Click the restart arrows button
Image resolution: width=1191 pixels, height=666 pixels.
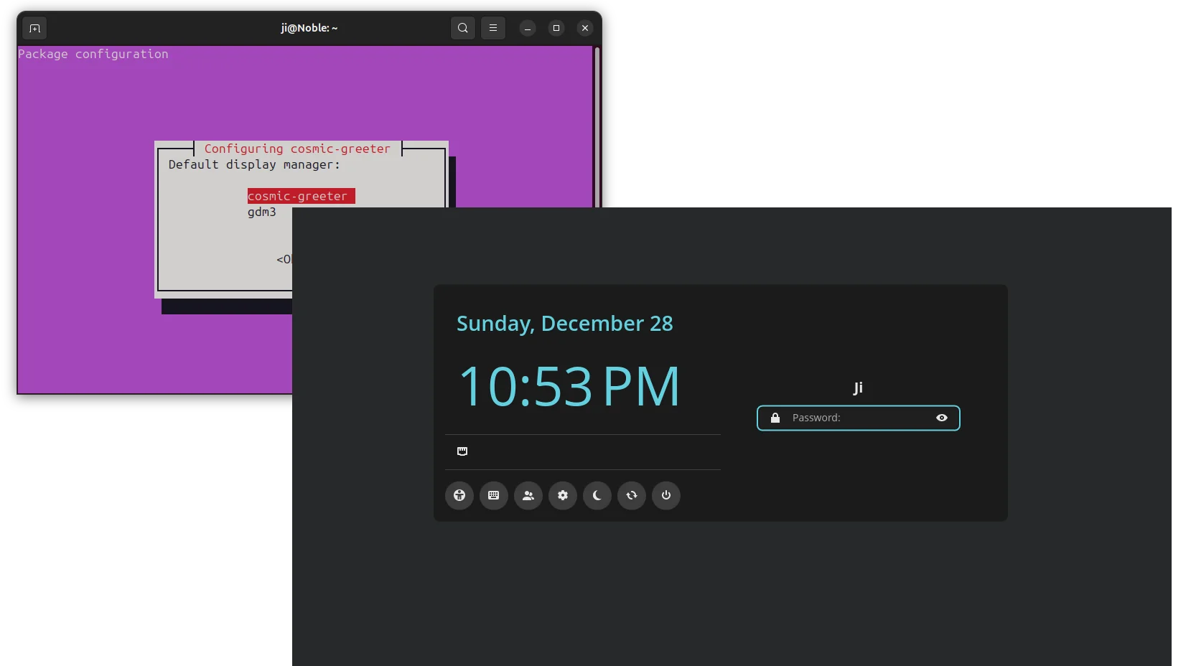click(x=632, y=495)
